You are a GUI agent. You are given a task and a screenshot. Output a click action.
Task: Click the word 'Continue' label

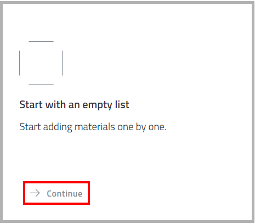(x=65, y=194)
